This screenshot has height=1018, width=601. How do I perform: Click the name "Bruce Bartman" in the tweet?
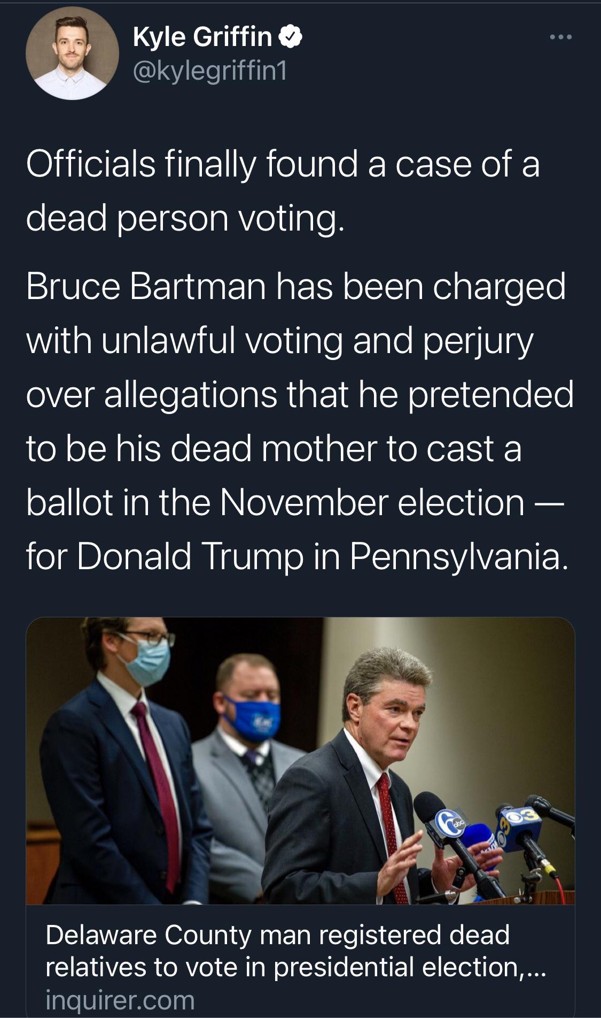(x=146, y=286)
